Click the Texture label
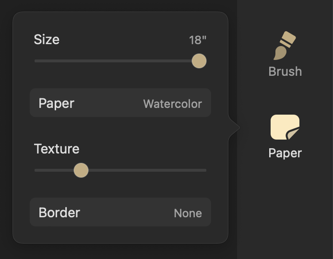The width and height of the screenshot is (333, 259). click(57, 149)
